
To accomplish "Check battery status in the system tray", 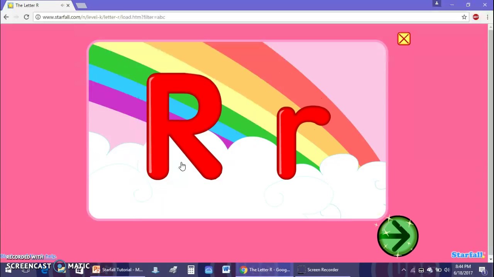I will coord(438,270).
